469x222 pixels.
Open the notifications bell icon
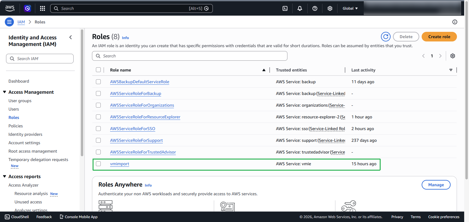click(x=300, y=8)
